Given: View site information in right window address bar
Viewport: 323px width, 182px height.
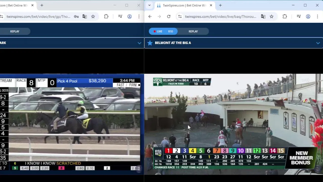Looking at the screenshot, I should click(180, 16).
